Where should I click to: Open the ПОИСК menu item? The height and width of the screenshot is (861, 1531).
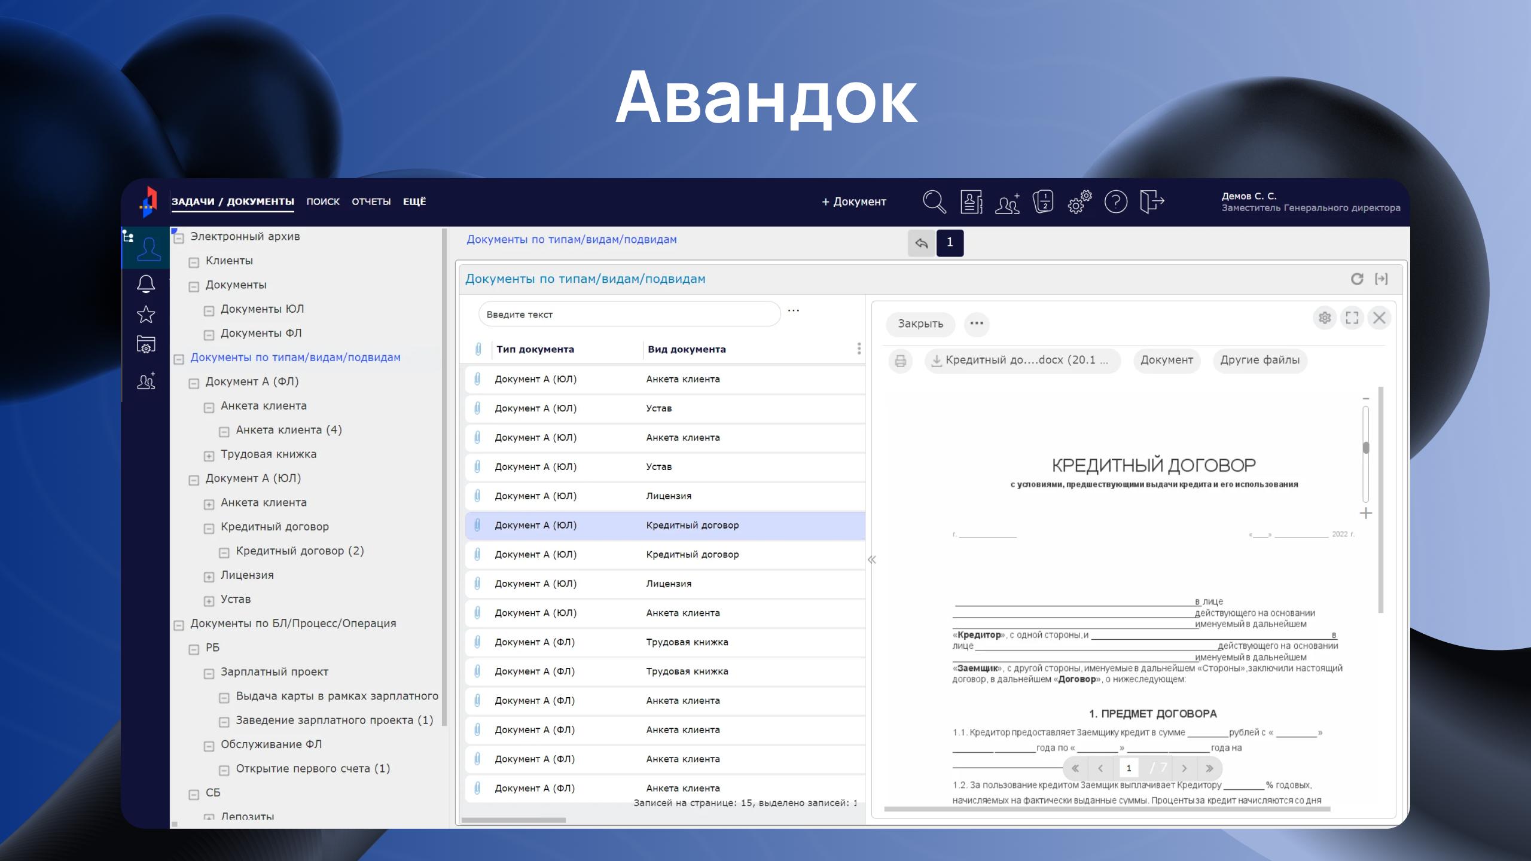pyautogui.click(x=323, y=201)
